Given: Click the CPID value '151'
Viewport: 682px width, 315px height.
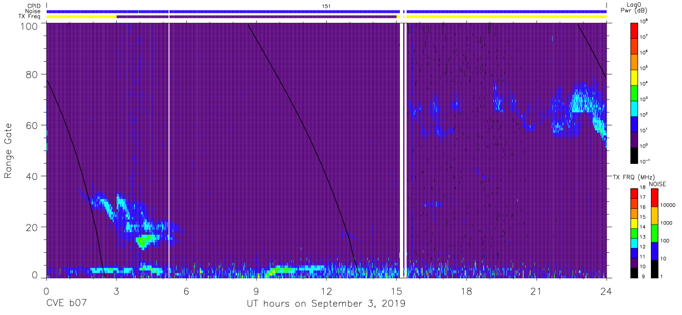Looking at the screenshot, I should coord(326,6).
